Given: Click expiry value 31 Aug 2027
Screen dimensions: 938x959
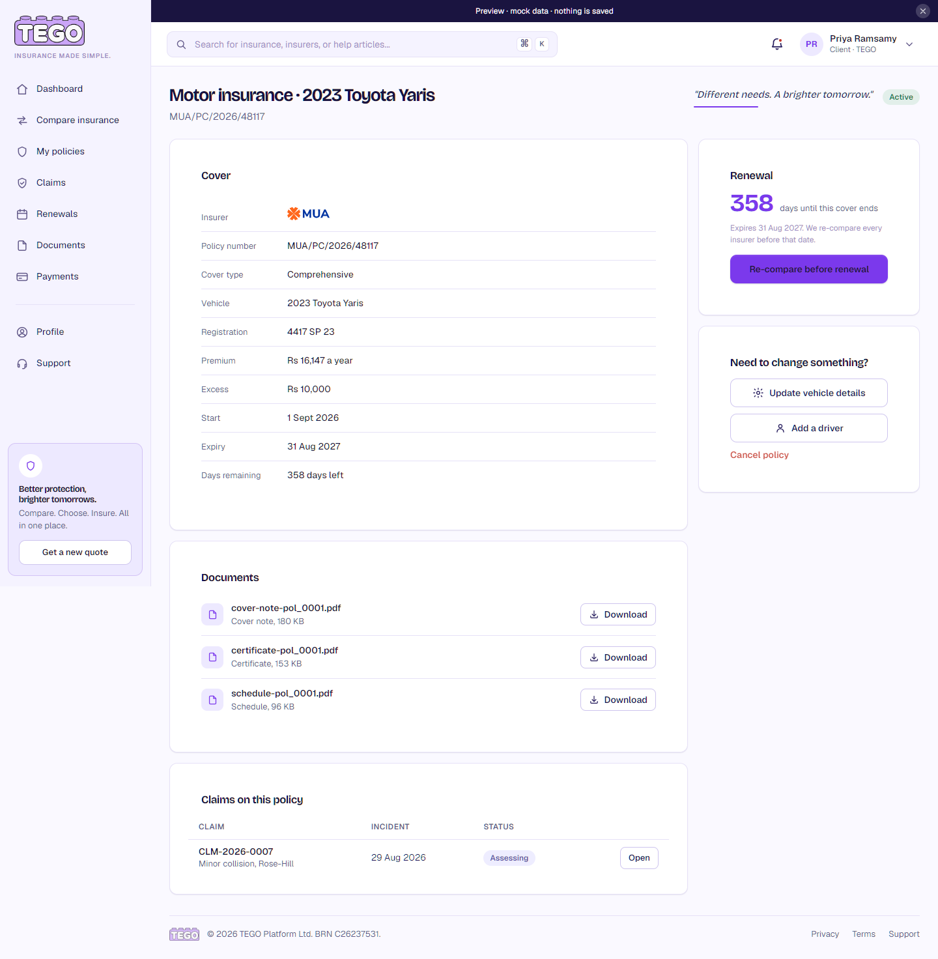Looking at the screenshot, I should 314,446.
